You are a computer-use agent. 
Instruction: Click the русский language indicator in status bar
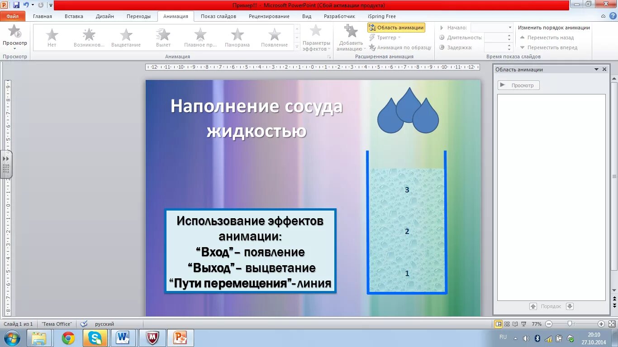[105, 324]
